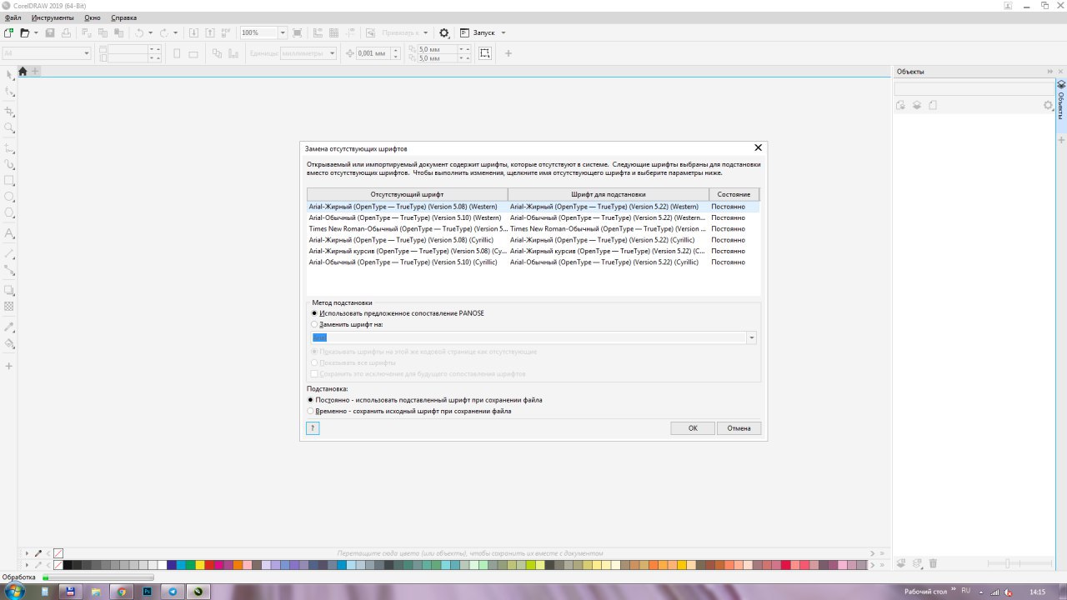
Task: Click the Objects docker search field
Action: coord(974,88)
